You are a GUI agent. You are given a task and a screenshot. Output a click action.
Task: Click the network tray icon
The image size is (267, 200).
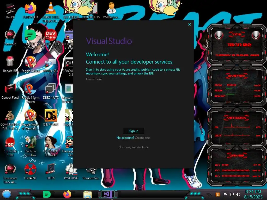232,194
